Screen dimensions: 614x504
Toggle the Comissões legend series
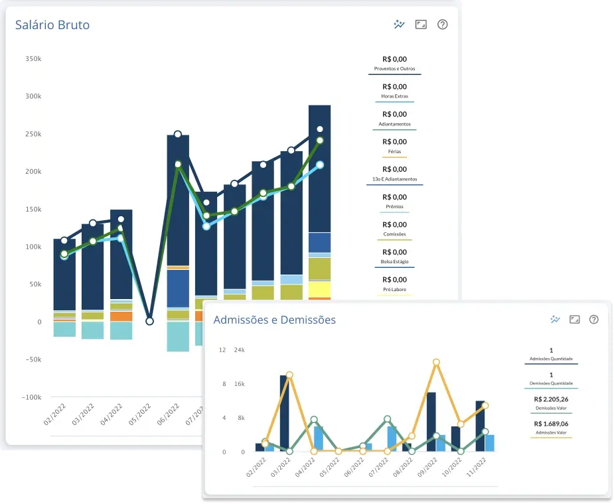pyautogui.click(x=395, y=229)
